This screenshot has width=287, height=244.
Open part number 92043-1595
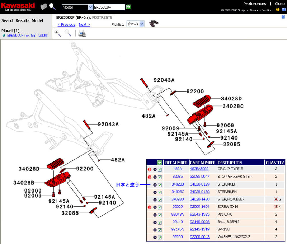tap(200, 214)
